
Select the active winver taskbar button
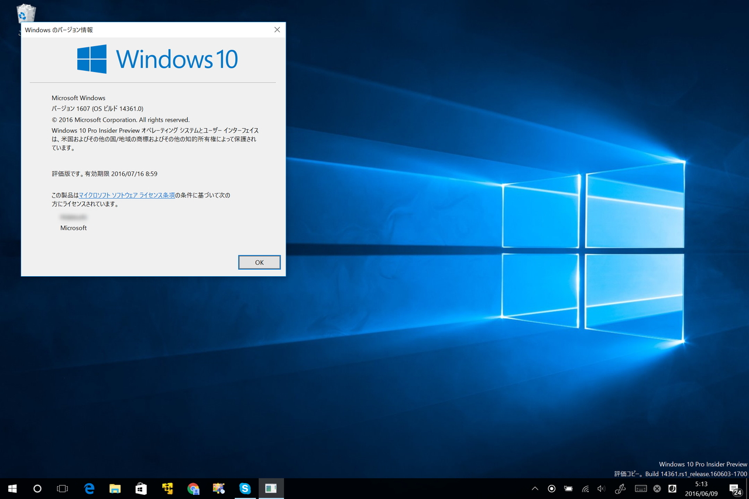click(271, 488)
